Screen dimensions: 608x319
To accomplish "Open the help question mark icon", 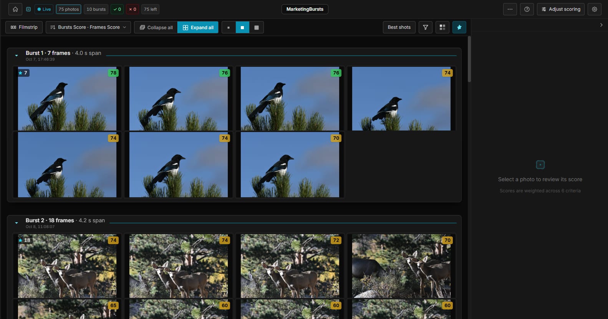I will [527, 9].
